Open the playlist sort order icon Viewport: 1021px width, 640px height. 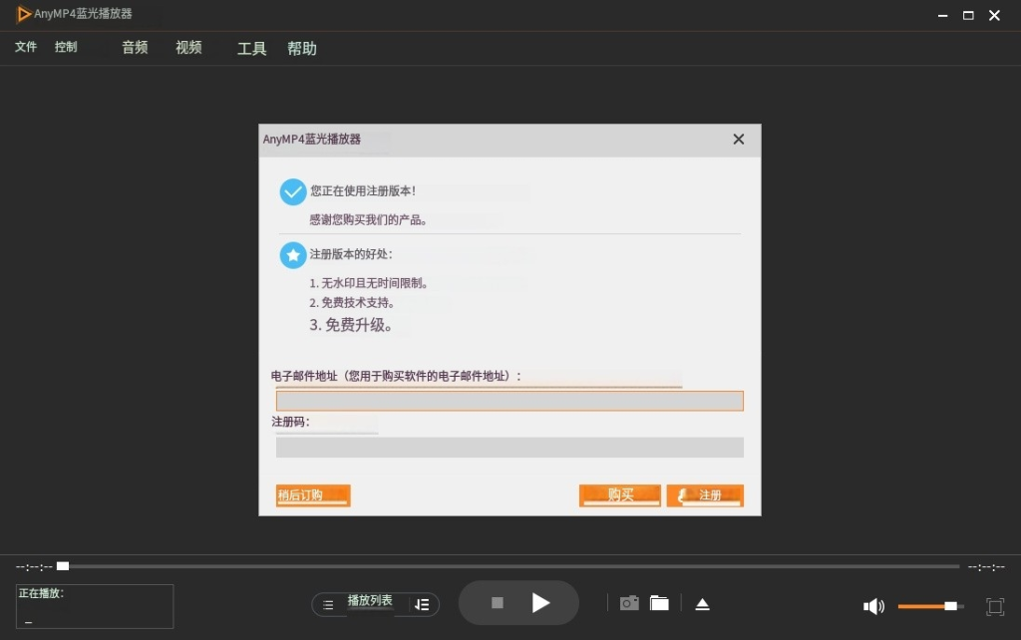pyautogui.click(x=421, y=604)
